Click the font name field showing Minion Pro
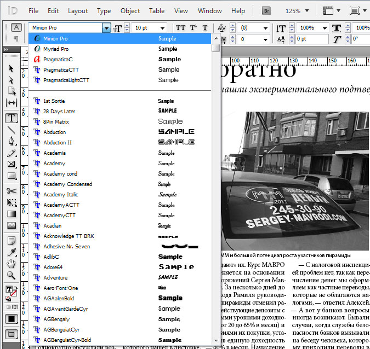Viewport: 370px width, 349px height. (65, 28)
